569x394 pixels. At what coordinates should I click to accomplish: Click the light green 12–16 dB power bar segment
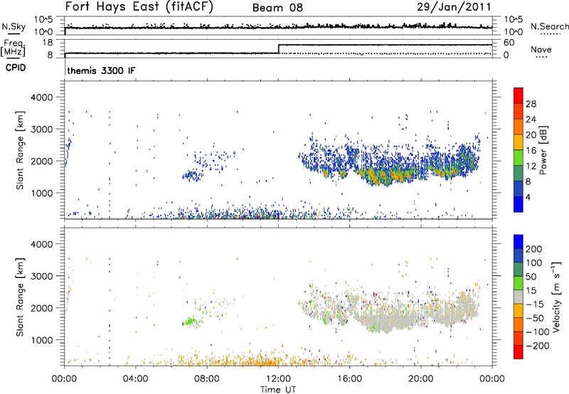(x=519, y=158)
